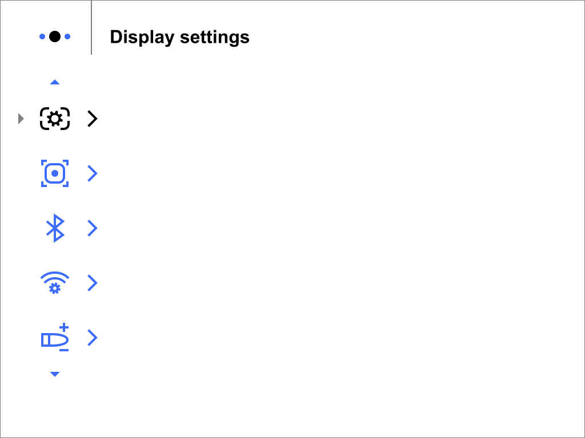Click the gray selection pointer triangle
This screenshot has width=585, height=438.
[21, 119]
